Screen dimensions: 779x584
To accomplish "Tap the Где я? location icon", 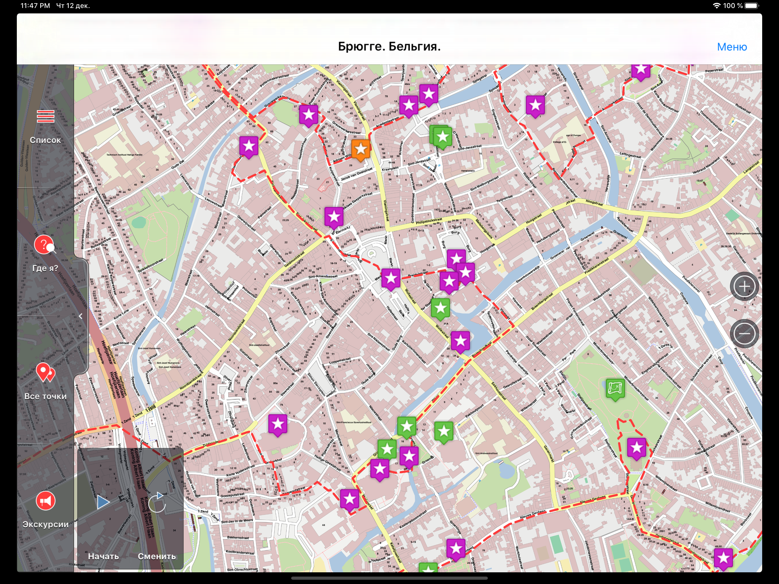I will (x=44, y=245).
